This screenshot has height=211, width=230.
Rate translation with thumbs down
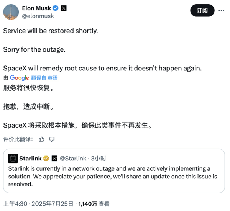[x=52, y=139]
